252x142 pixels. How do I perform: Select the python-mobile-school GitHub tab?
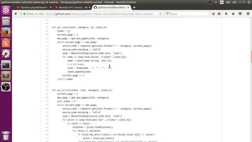coord(111,7)
